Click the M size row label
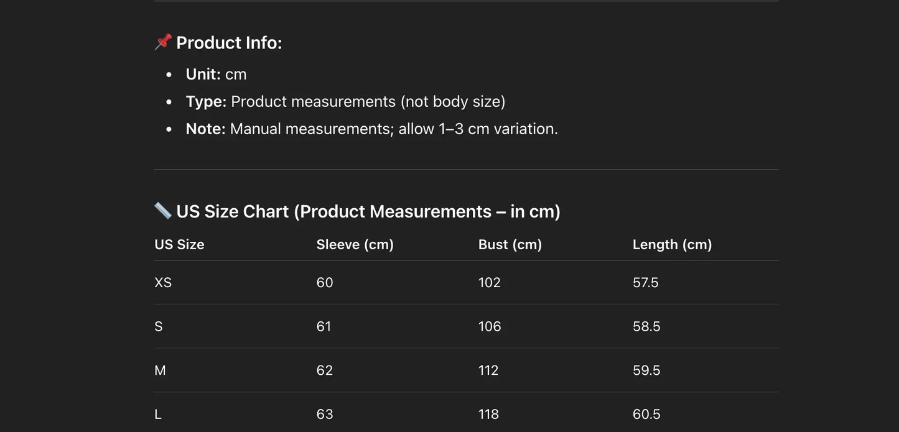This screenshot has width=899, height=432. pos(160,371)
